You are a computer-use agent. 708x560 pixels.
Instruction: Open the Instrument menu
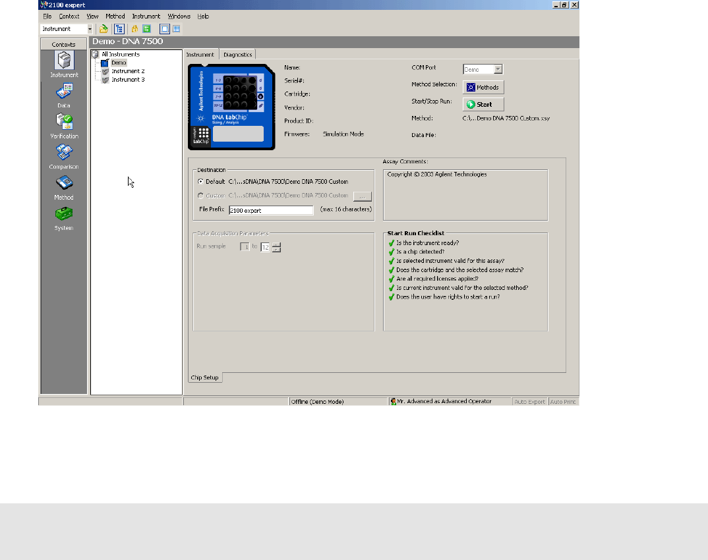pos(146,16)
